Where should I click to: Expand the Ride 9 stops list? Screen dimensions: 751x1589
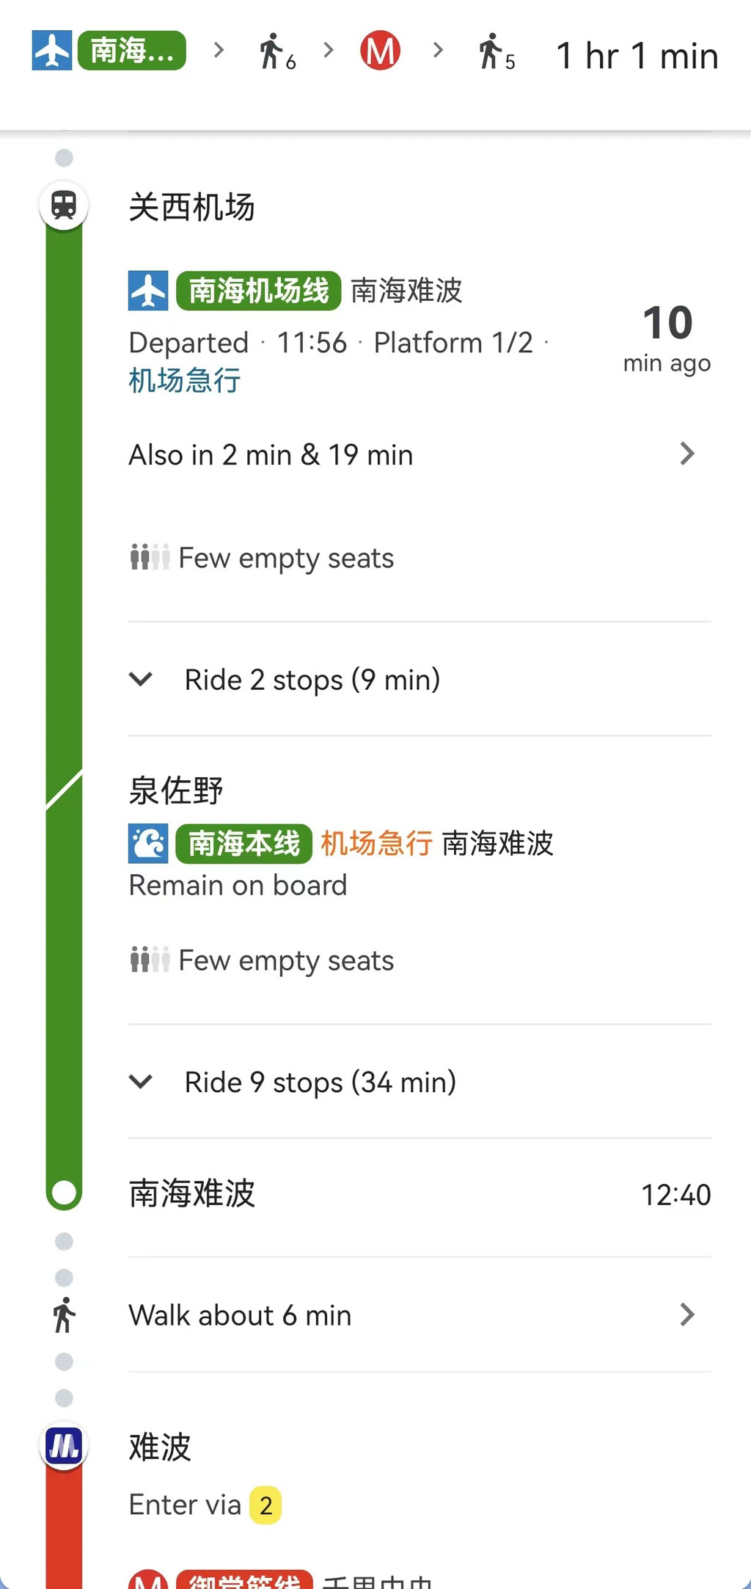click(x=141, y=1082)
